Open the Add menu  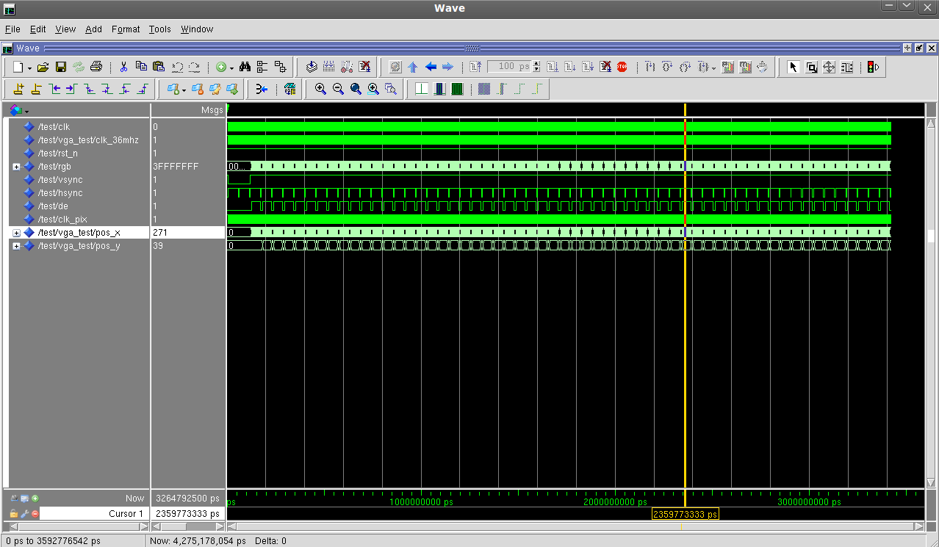point(93,29)
